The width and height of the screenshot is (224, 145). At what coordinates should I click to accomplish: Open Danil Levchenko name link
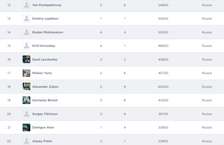(x=45, y=59)
